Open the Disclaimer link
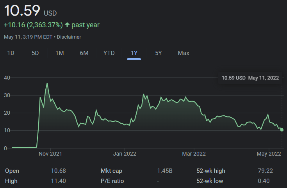287x188 pixels. coord(70,37)
